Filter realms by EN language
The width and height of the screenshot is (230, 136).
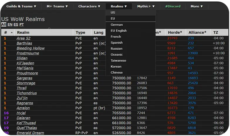click(10, 25)
